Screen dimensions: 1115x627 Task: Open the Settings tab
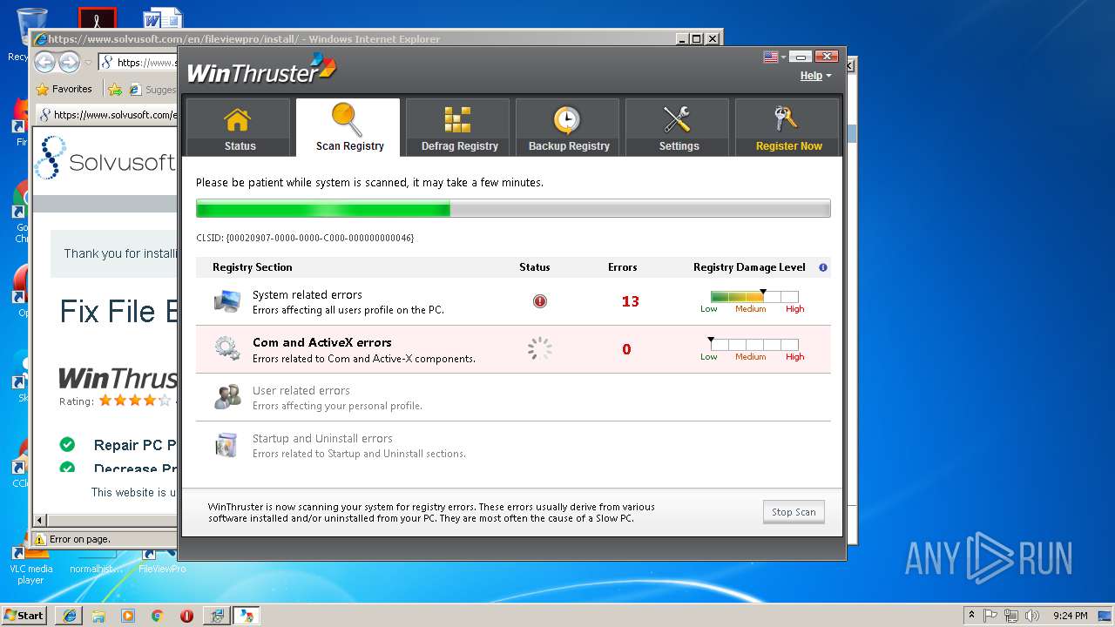click(x=678, y=127)
